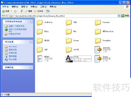Screen dimensions: 131x97
Task: Open the 工具(T) menu
Action: 43,7
